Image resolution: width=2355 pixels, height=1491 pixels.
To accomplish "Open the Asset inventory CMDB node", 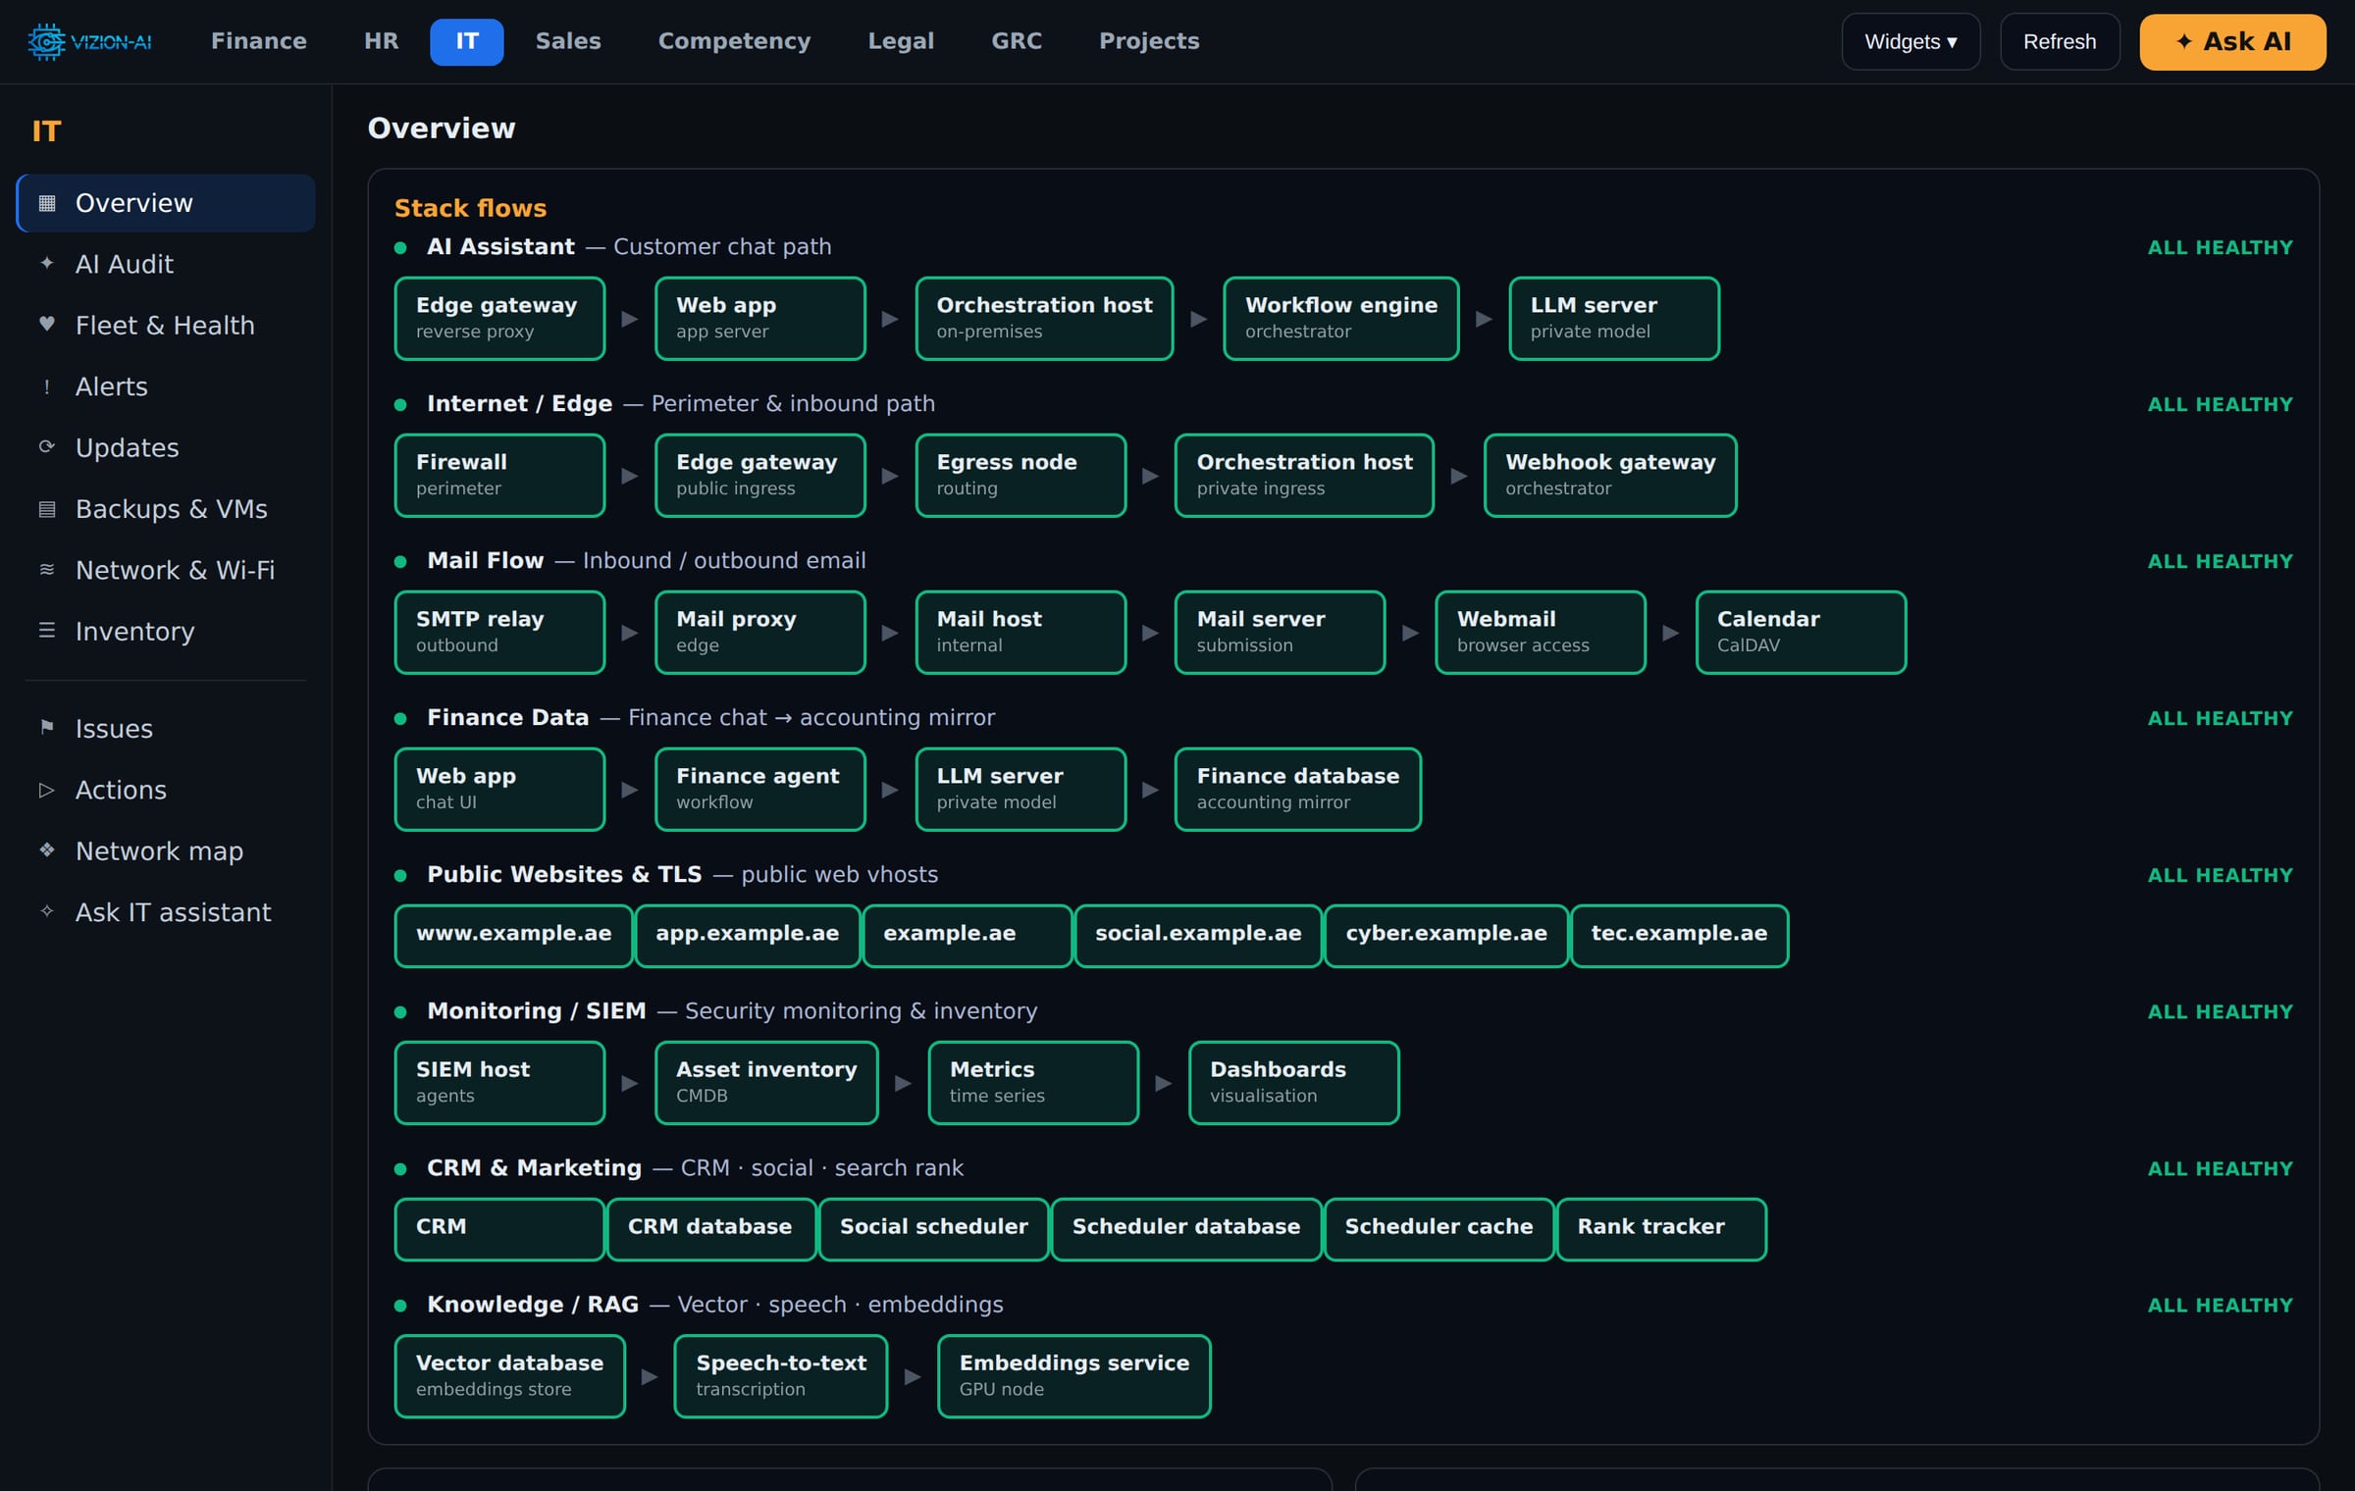I will (766, 1082).
